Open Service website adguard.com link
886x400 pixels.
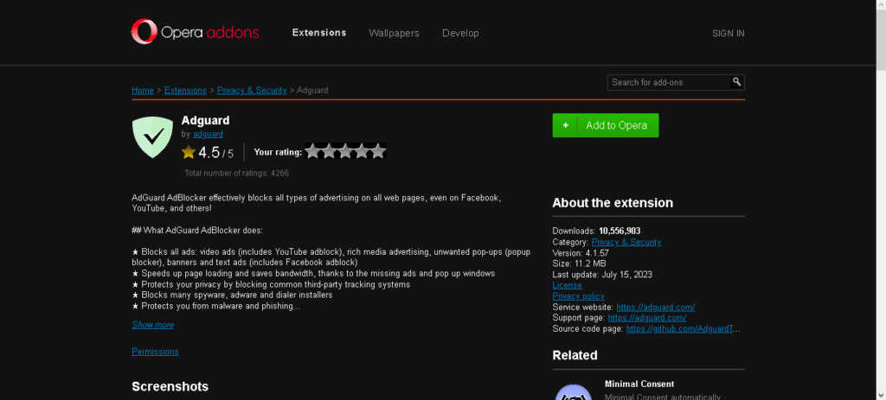(656, 308)
